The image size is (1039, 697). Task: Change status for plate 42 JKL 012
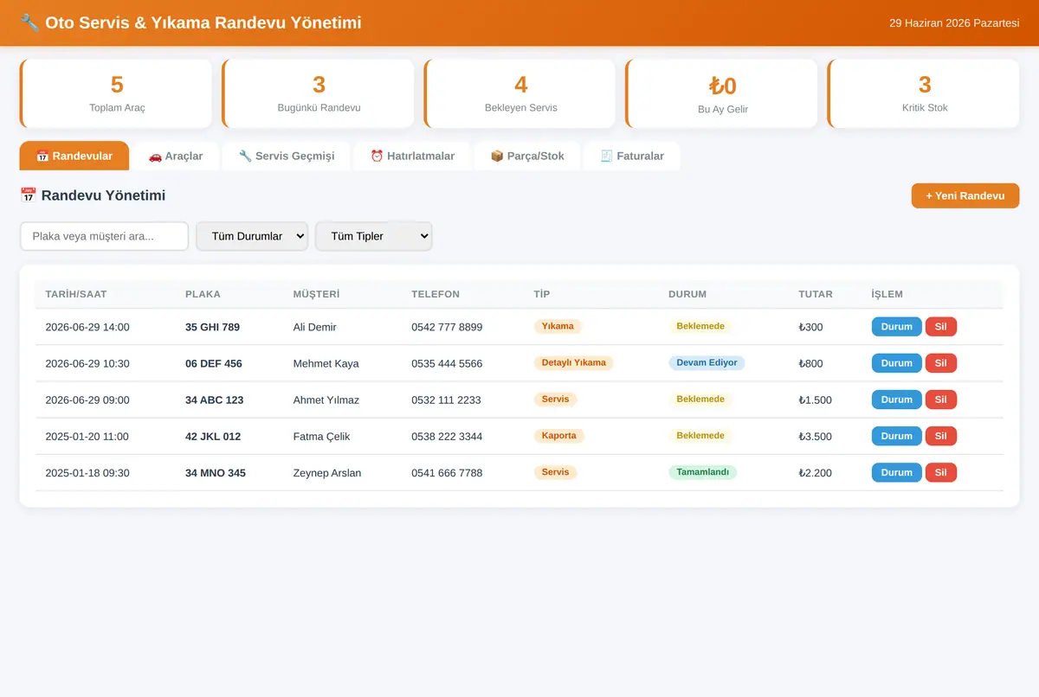pyautogui.click(x=897, y=436)
